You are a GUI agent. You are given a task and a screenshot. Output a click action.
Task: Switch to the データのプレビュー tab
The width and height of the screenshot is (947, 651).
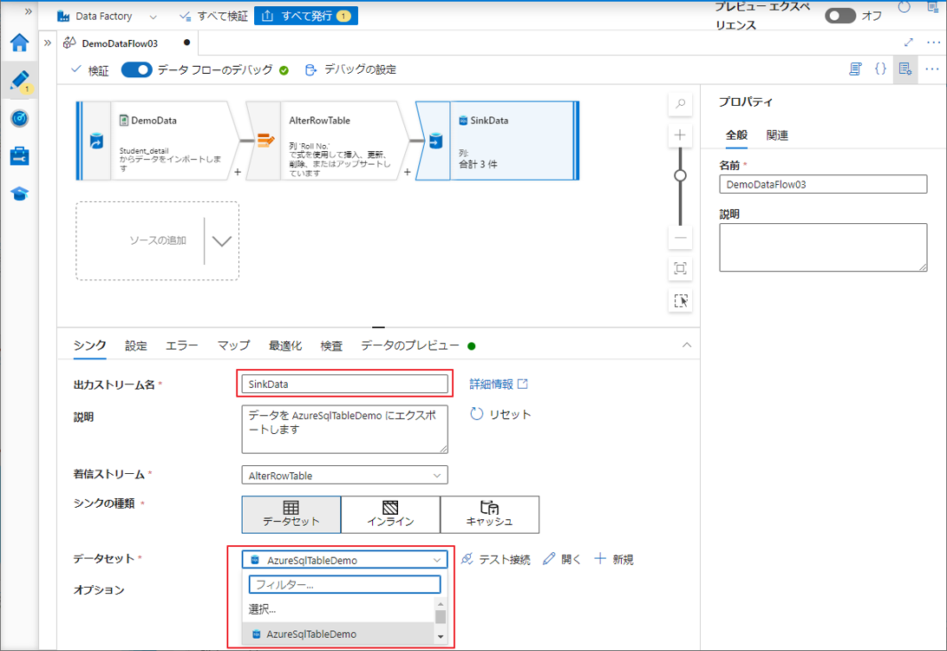click(x=410, y=345)
